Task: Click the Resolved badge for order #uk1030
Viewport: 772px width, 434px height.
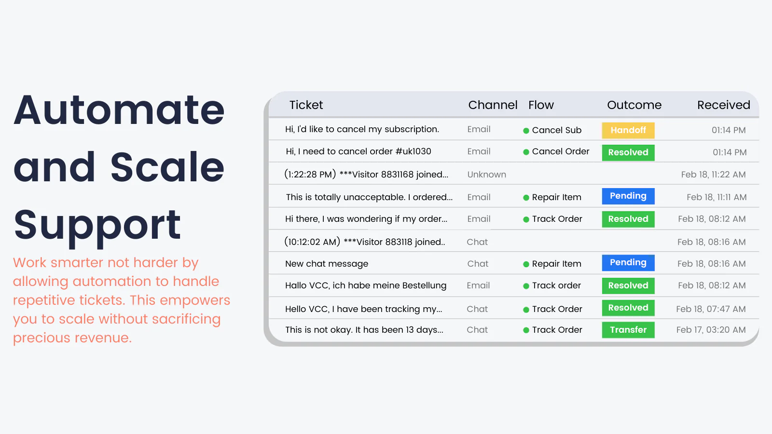Action: coord(628,152)
